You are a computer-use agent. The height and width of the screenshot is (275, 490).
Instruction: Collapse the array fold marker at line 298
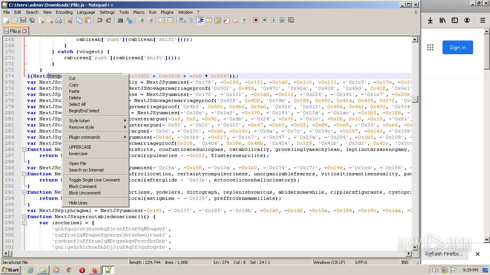tap(24, 223)
